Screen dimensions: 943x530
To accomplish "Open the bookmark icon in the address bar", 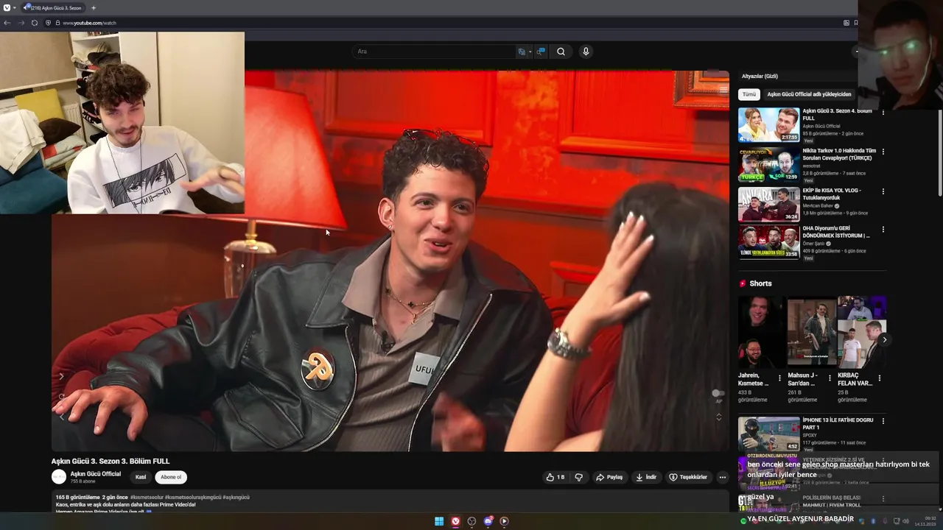I will click(855, 23).
